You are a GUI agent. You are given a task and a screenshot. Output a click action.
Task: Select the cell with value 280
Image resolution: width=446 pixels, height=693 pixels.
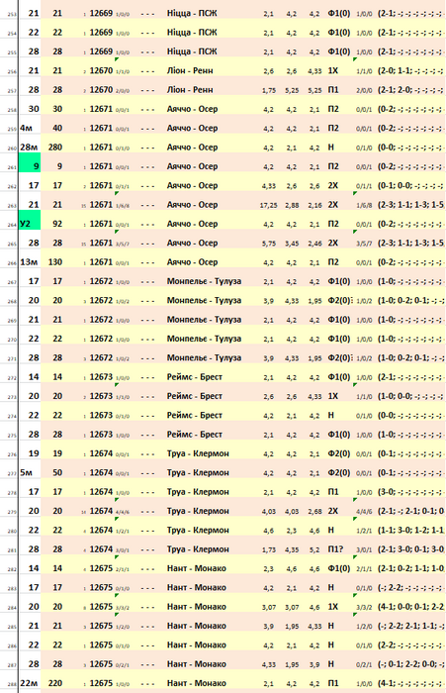click(x=55, y=148)
